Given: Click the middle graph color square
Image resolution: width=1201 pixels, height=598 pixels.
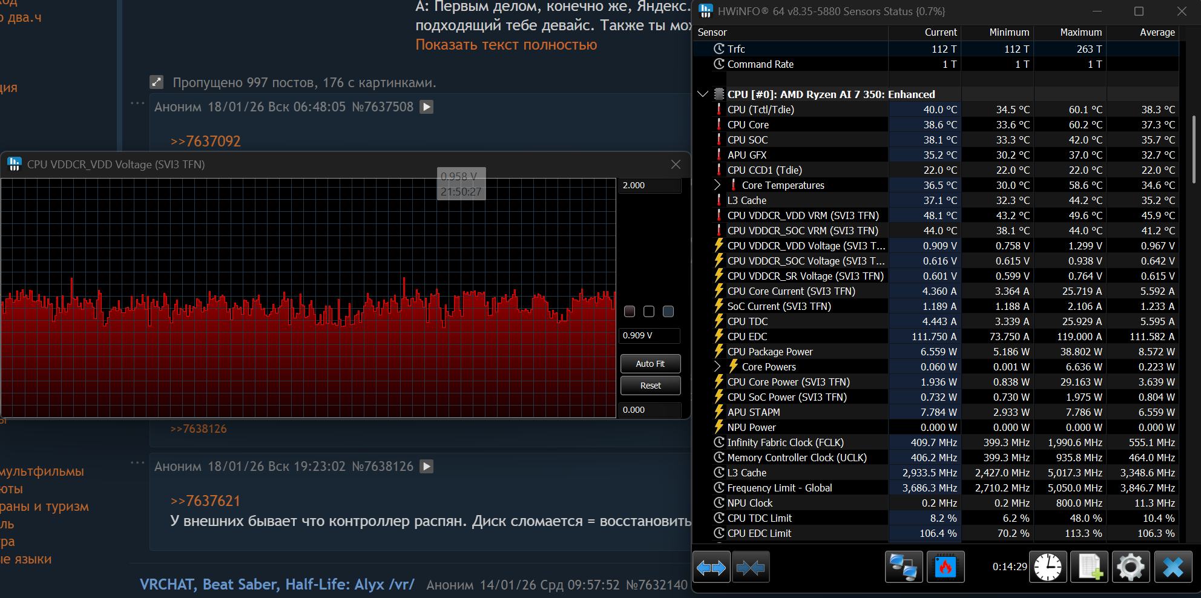Looking at the screenshot, I should pyautogui.click(x=649, y=311).
